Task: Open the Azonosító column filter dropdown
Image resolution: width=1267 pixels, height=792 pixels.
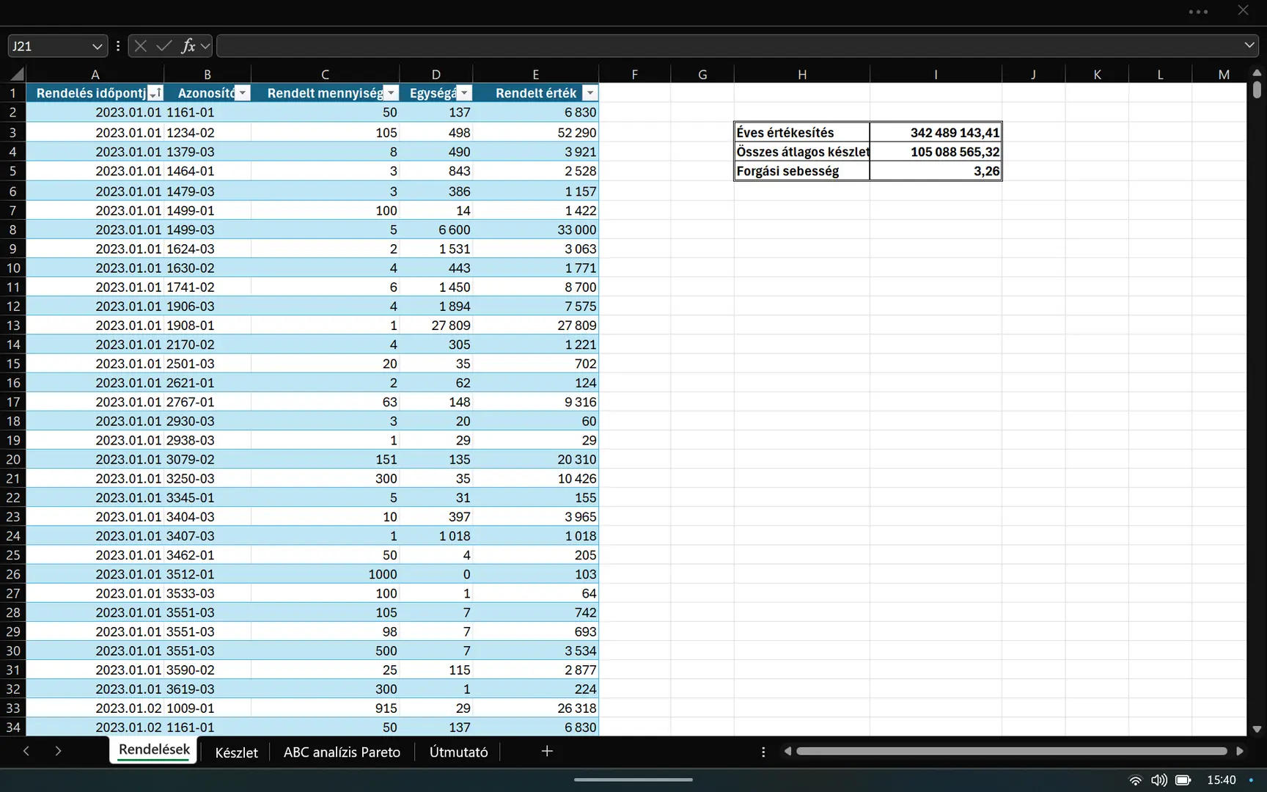Action: tap(243, 93)
